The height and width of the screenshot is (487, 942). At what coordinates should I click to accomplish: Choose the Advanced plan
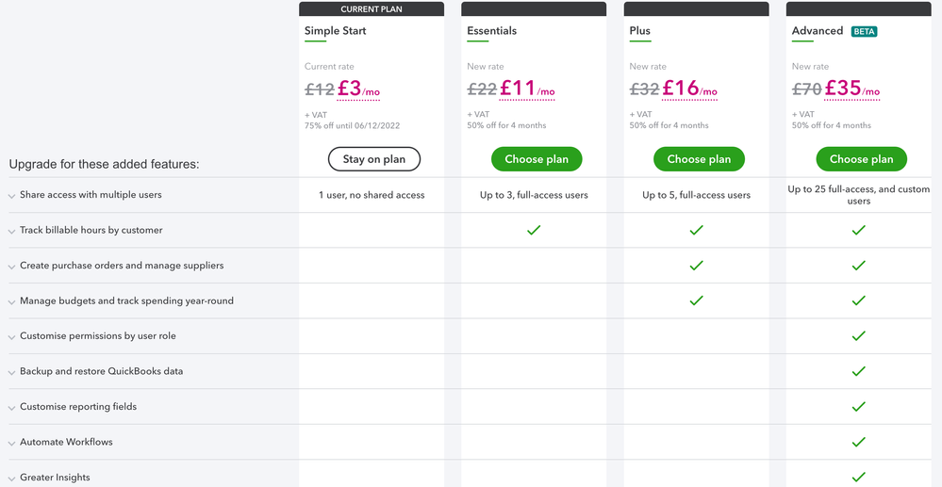(x=861, y=159)
